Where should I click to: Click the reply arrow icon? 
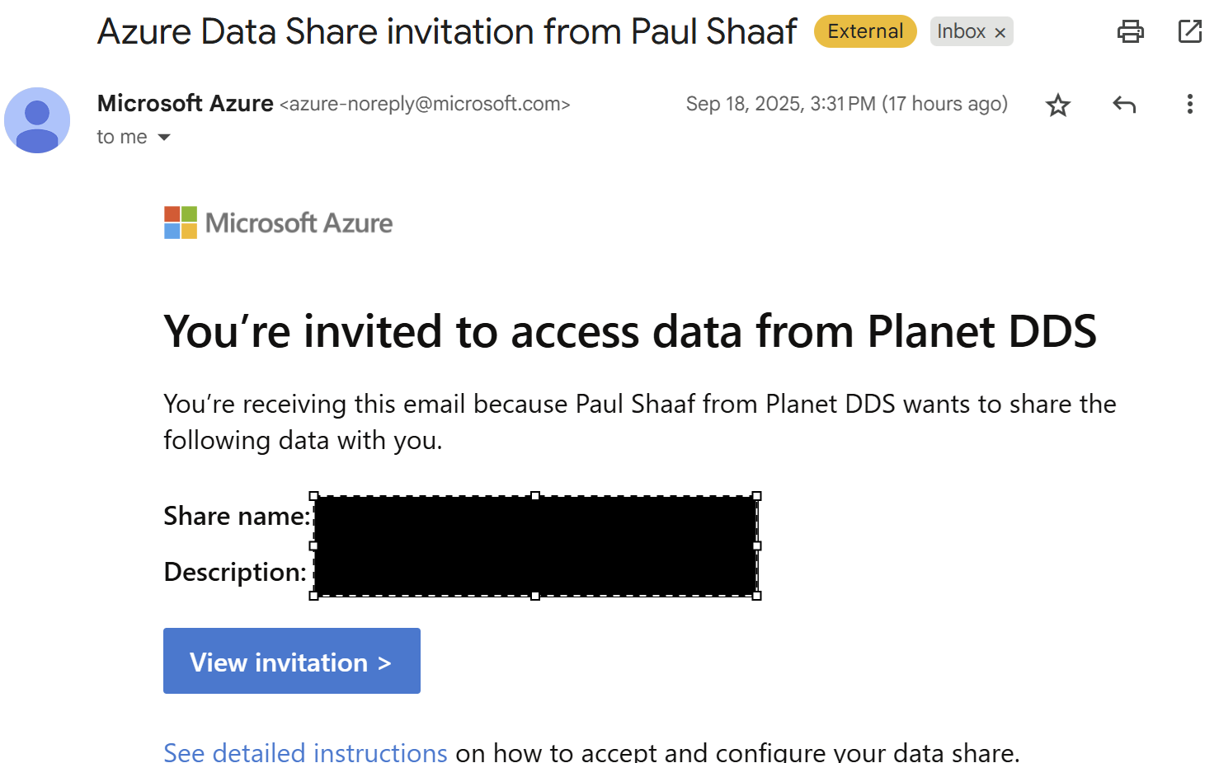point(1124,105)
